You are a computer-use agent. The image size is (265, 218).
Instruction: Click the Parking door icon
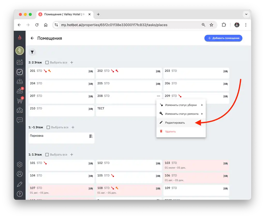(91, 136)
